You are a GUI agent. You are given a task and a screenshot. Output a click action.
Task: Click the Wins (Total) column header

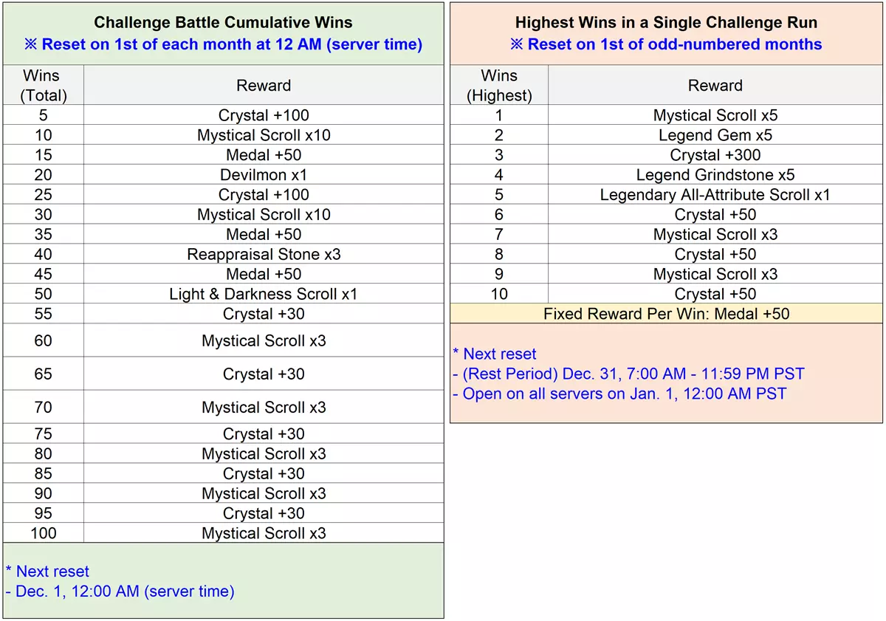[44, 85]
